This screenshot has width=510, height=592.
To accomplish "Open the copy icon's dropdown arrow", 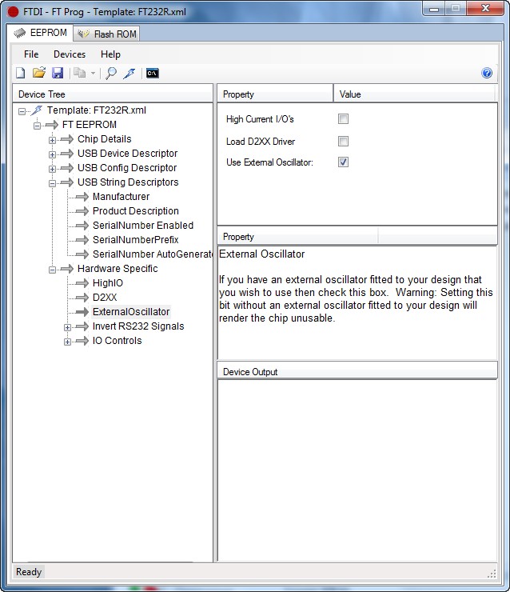I will point(93,74).
